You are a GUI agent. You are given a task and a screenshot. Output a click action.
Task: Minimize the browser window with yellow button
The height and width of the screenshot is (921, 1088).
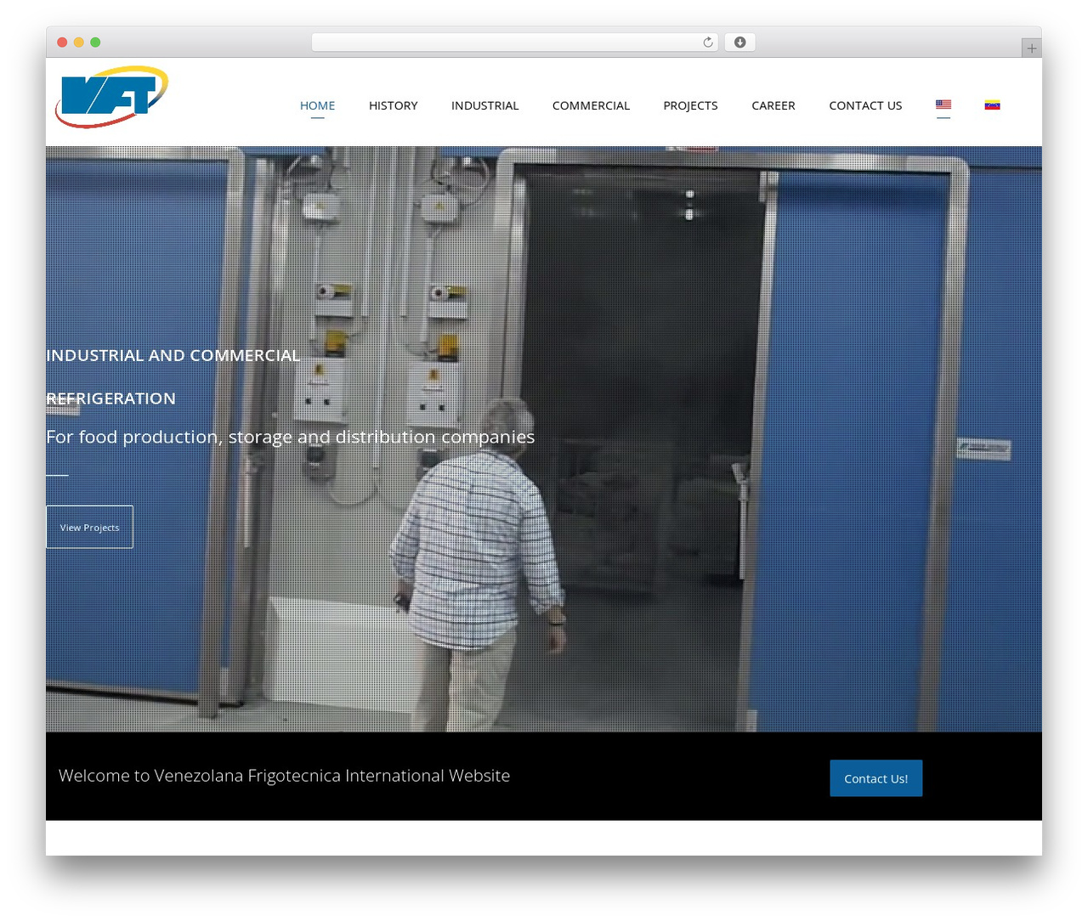pyautogui.click(x=78, y=42)
